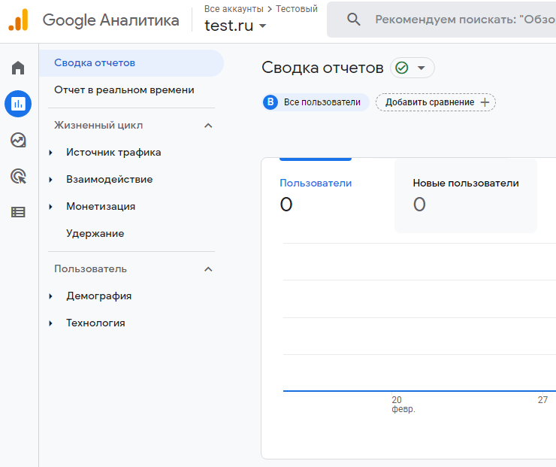
Task: Collapse the Жизненный цикл section
Action: coord(209,126)
